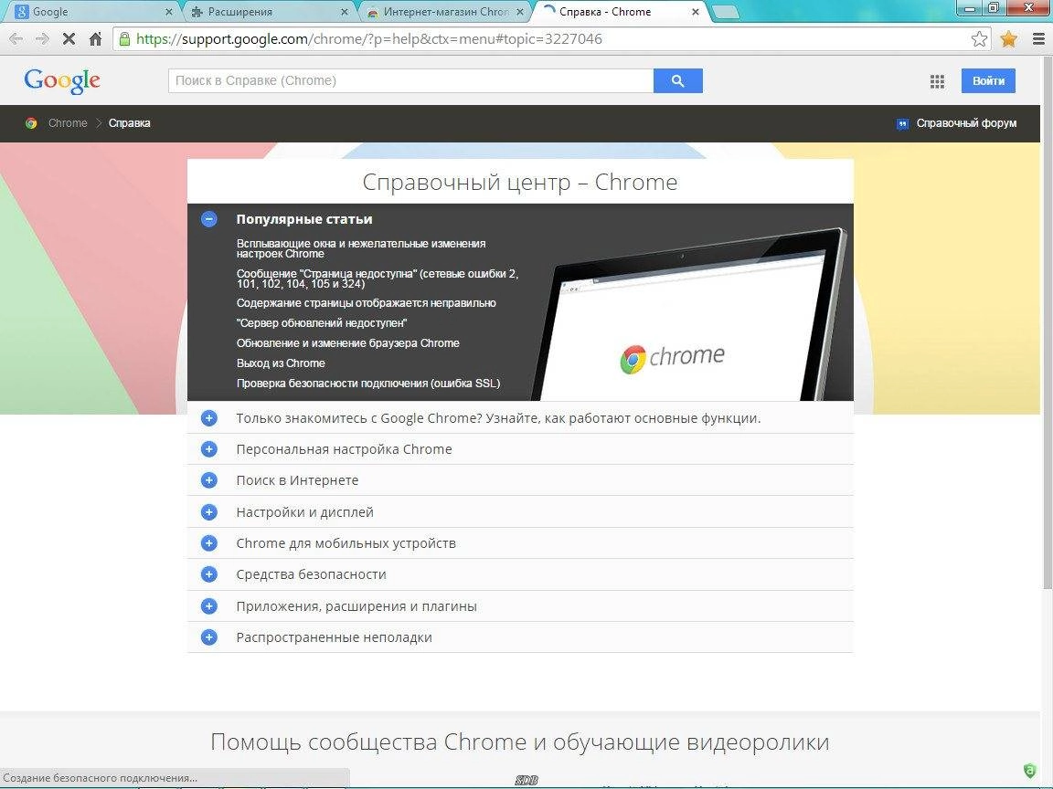Focus the Поиск в Справке search field
This screenshot has width=1053, height=789.
[410, 80]
